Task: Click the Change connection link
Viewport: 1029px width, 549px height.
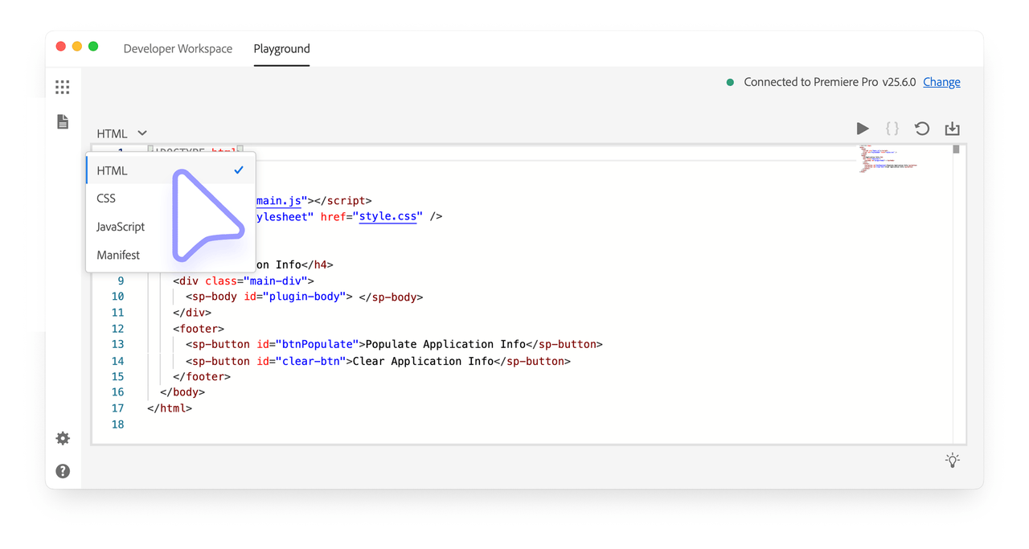Action: 941,81
